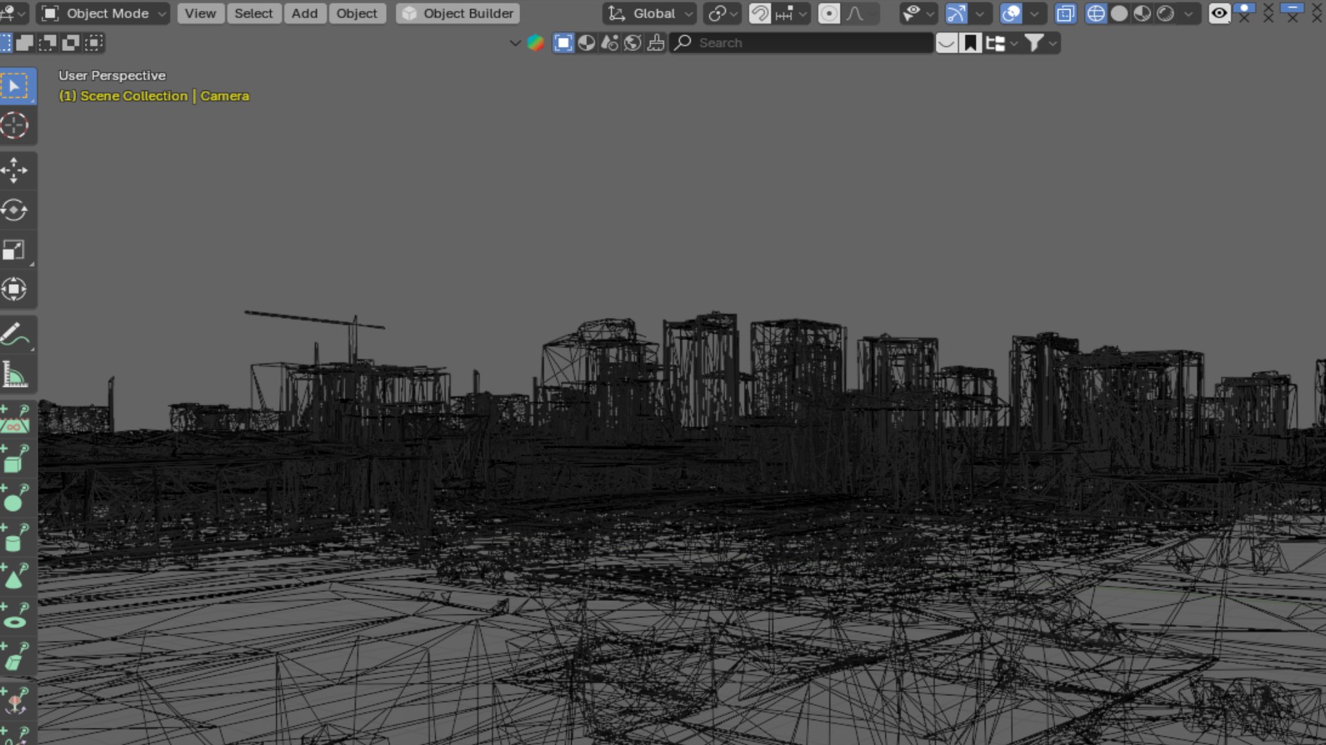Expand the chevron left of hexagon icon

point(515,43)
